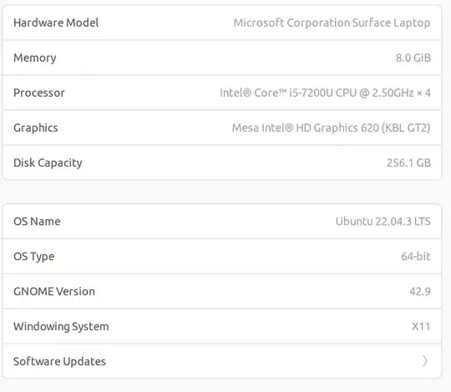Select the OS Name row

coord(222,221)
